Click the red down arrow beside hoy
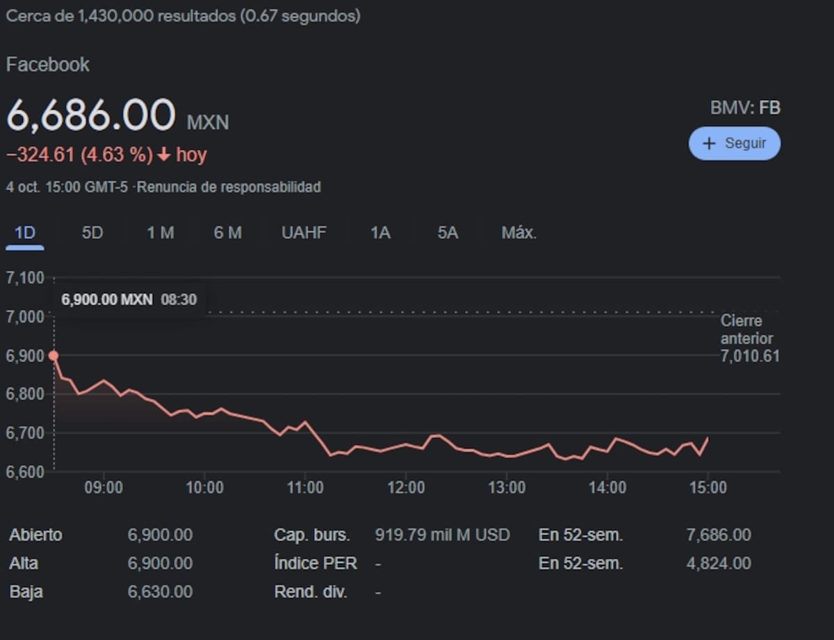Viewport: 834px width, 640px height. pyautogui.click(x=164, y=155)
